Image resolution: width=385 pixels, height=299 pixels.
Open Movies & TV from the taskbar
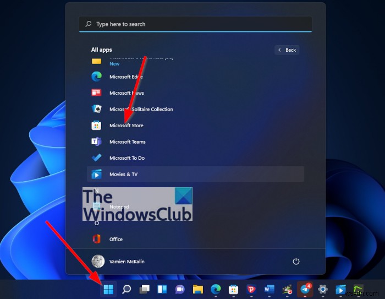(x=341, y=290)
